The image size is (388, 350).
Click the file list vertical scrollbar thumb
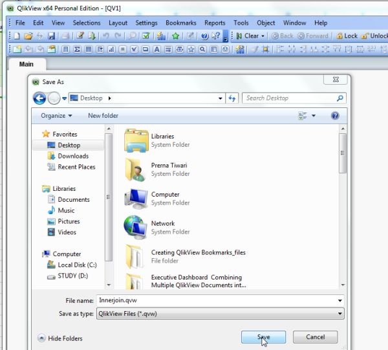pos(343,153)
